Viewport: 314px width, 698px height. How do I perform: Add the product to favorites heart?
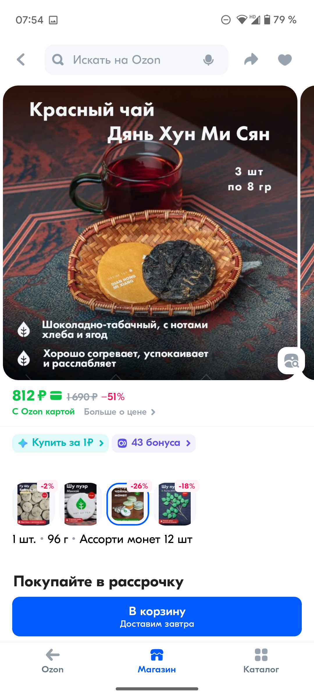point(285,60)
